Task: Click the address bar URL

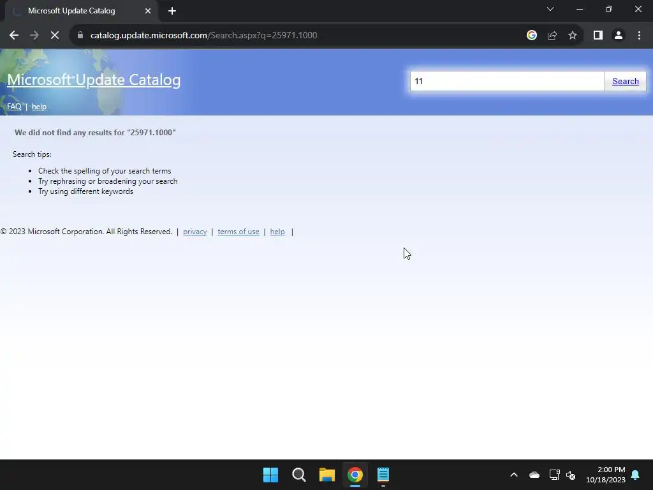Action: (x=203, y=36)
